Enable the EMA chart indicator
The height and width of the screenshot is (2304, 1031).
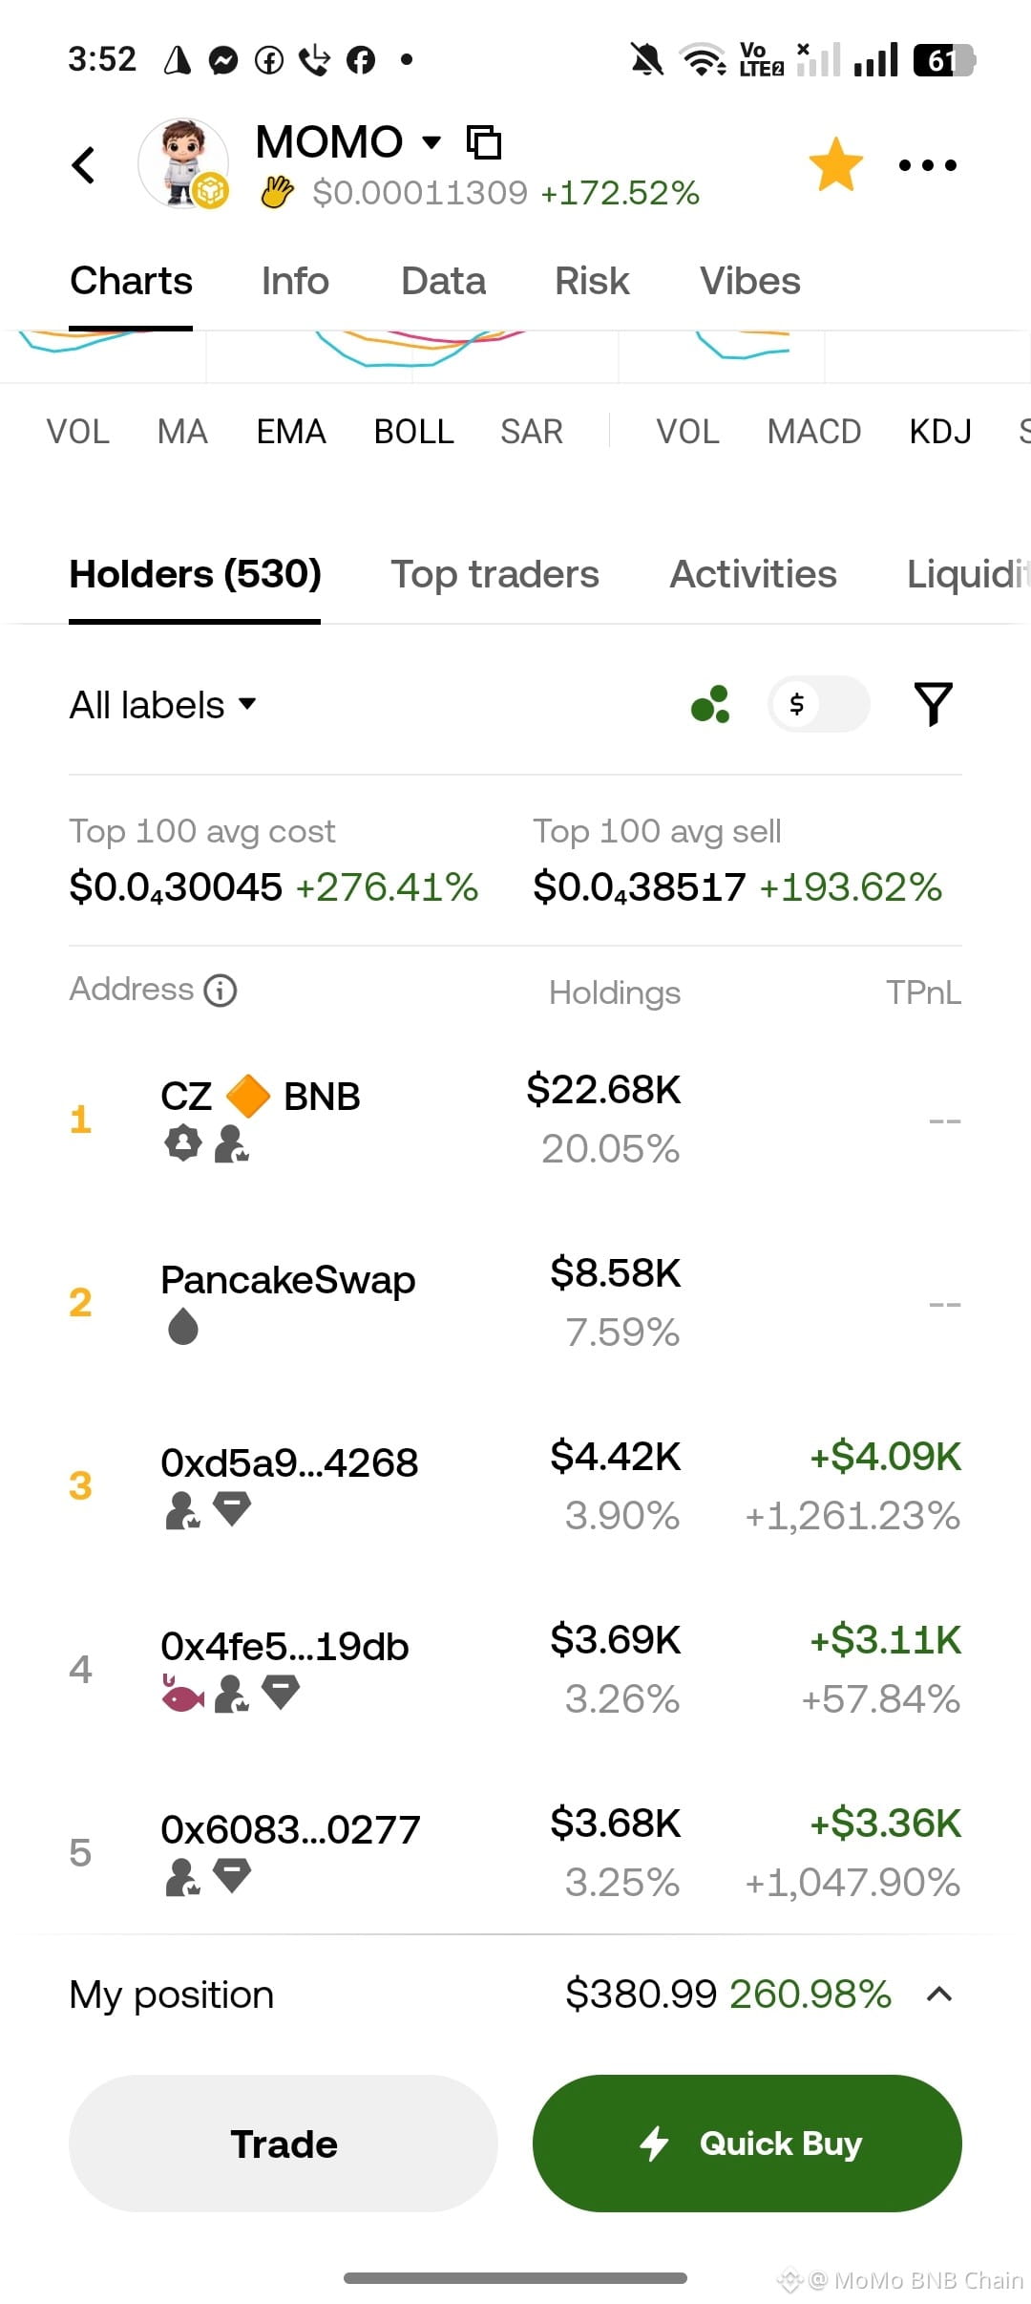(x=291, y=432)
